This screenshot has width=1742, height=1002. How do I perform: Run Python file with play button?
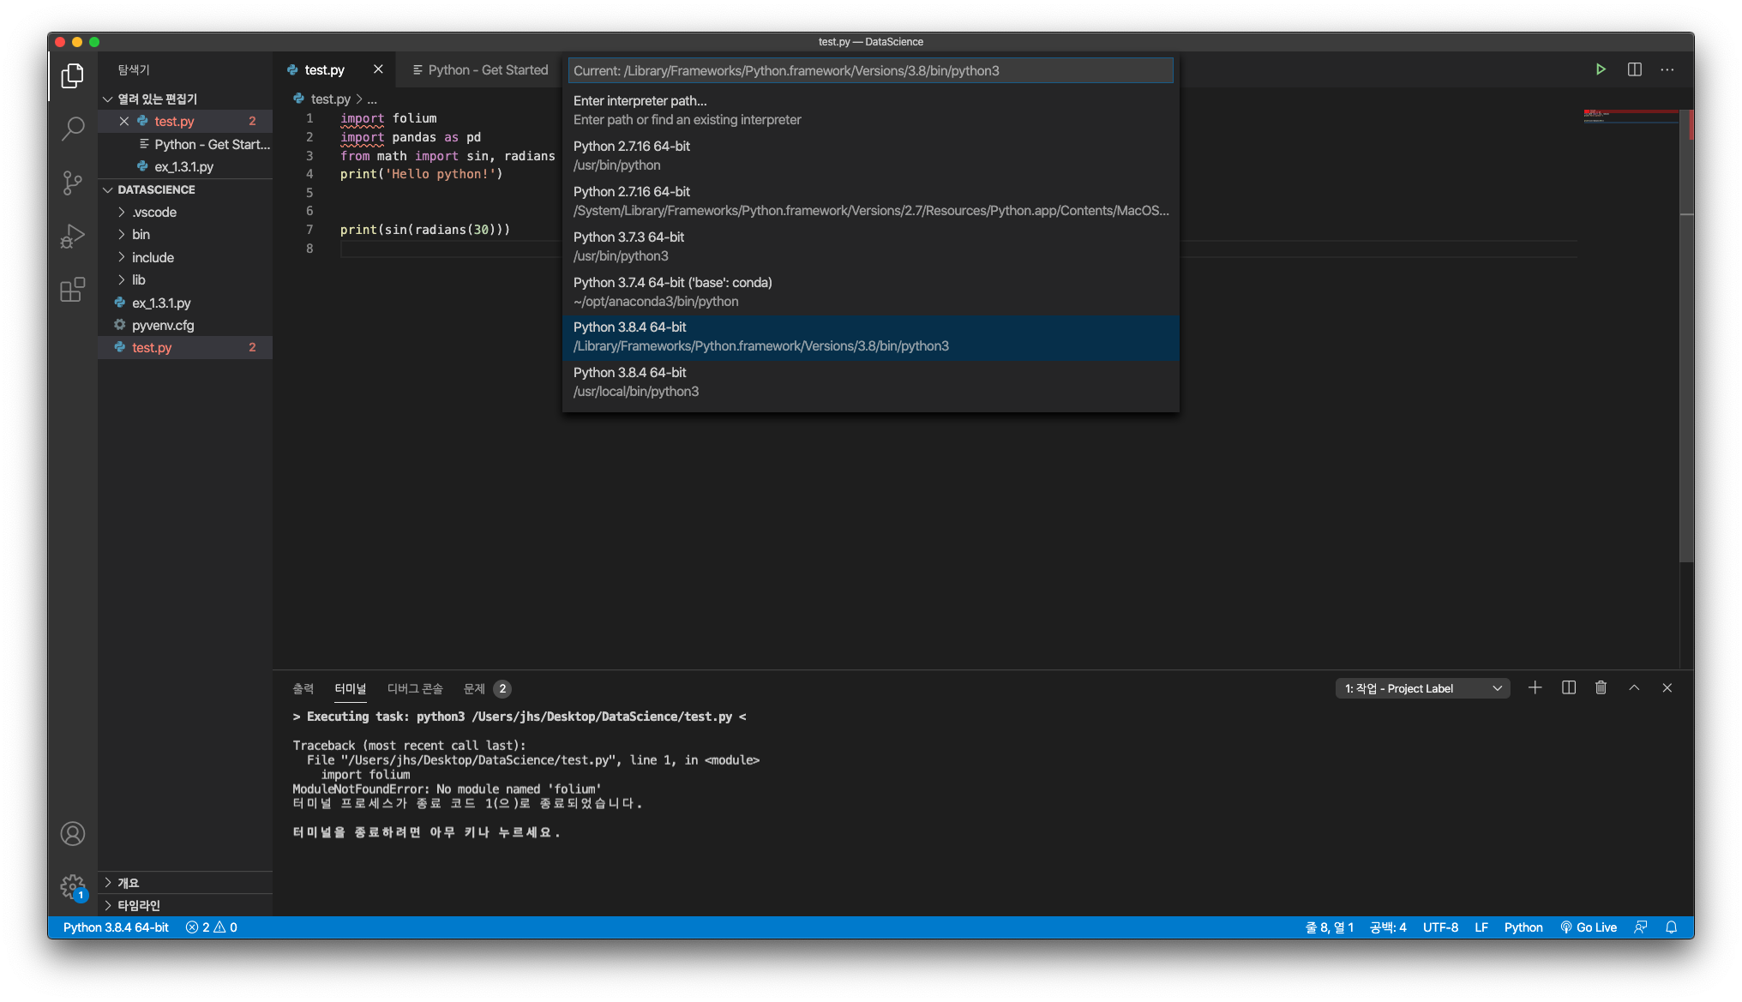coord(1600,69)
